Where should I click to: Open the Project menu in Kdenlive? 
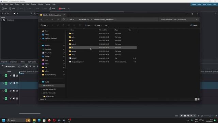click(x=17, y=4)
